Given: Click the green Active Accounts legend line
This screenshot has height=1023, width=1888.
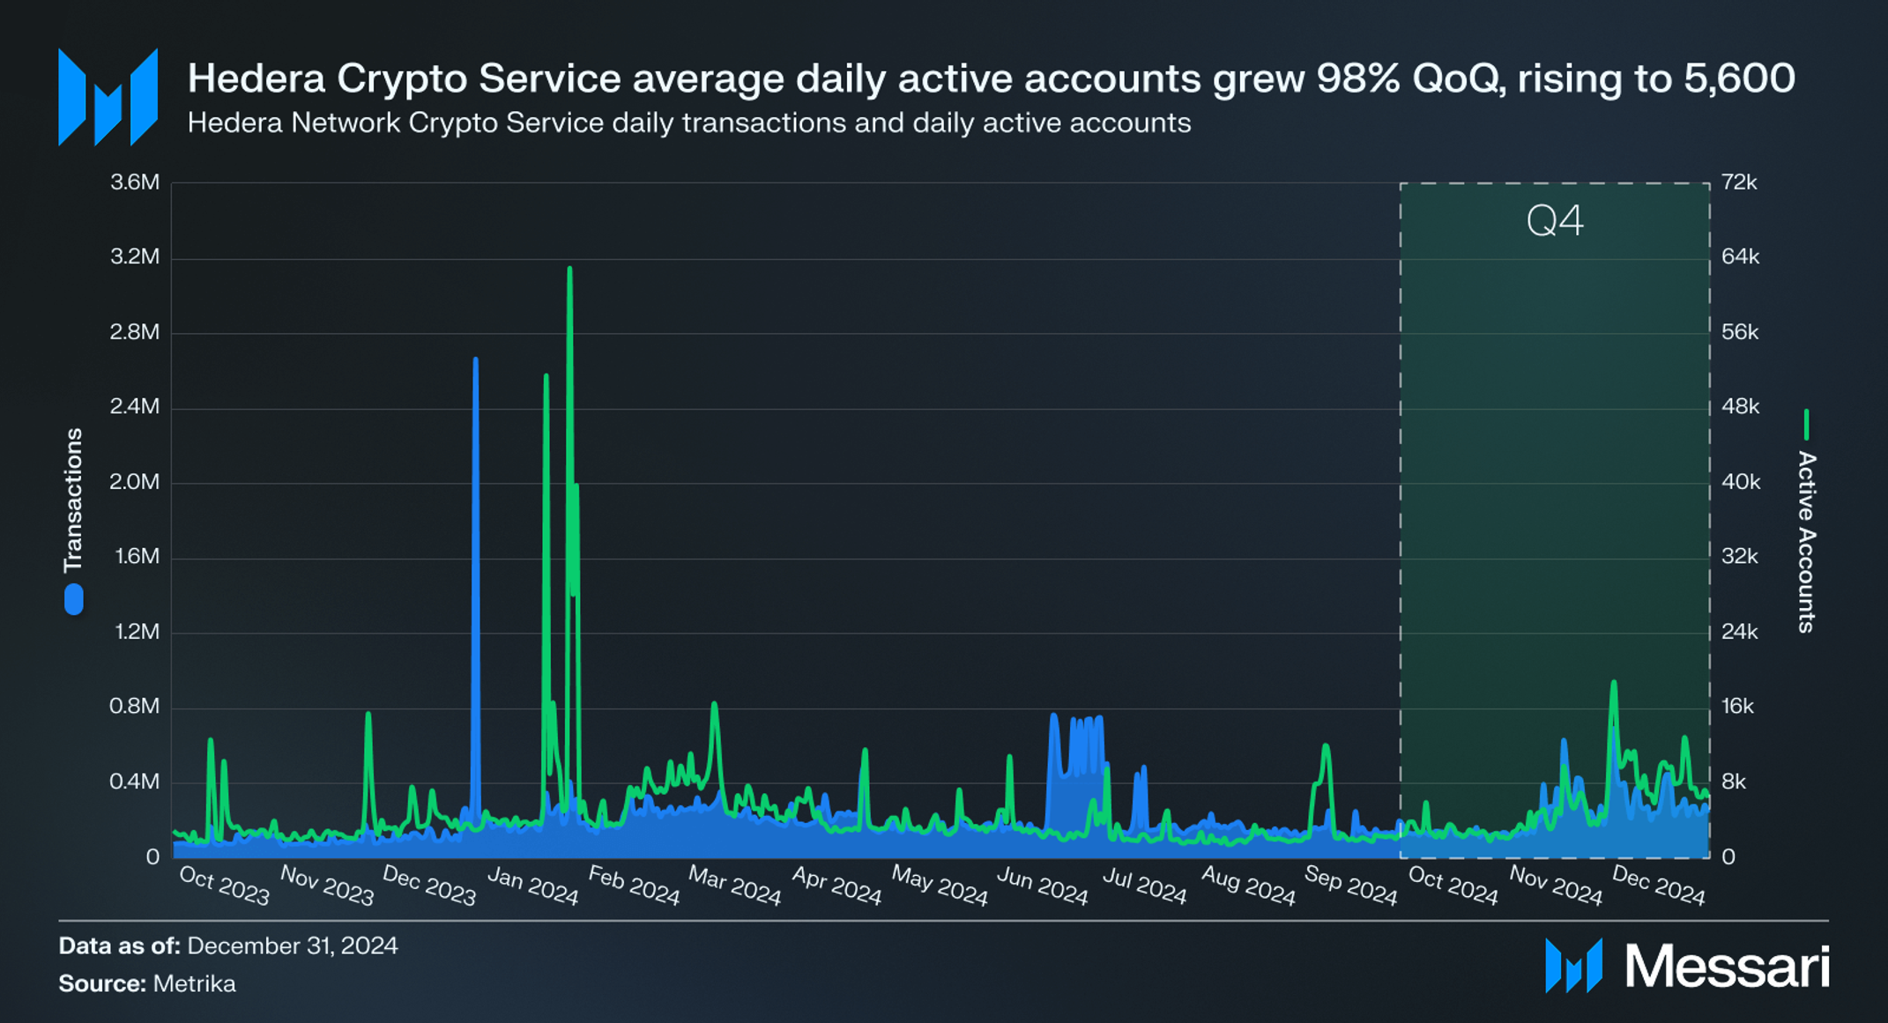Looking at the screenshot, I should [x=1806, y=425].
